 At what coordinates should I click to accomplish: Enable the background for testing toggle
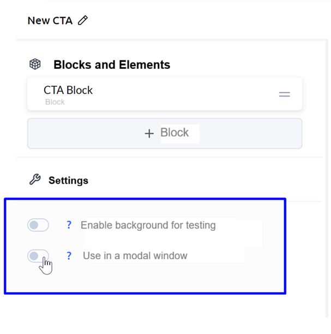(38, 225)
